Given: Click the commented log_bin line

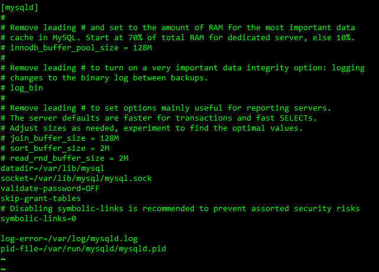Looking at the screenshot, I should pos(22,88).
